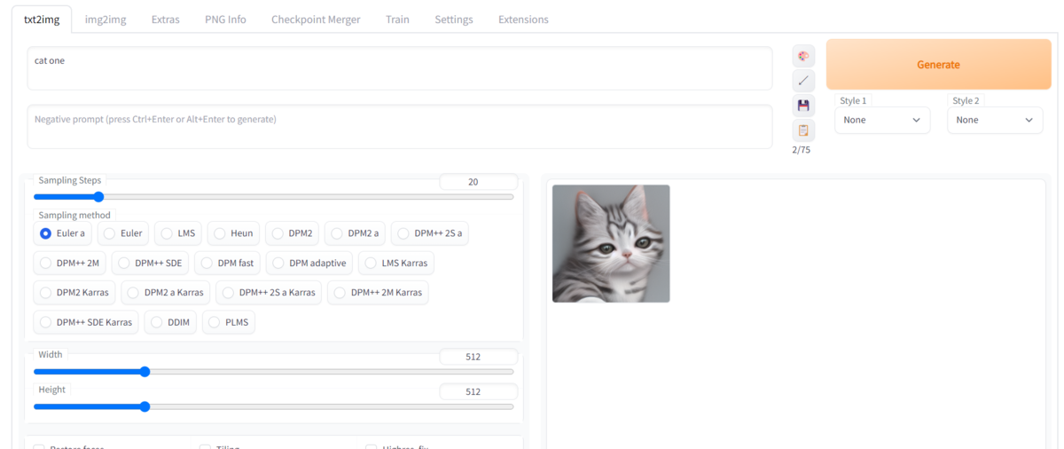Click the Height value field showing 512

pos(478,391)
